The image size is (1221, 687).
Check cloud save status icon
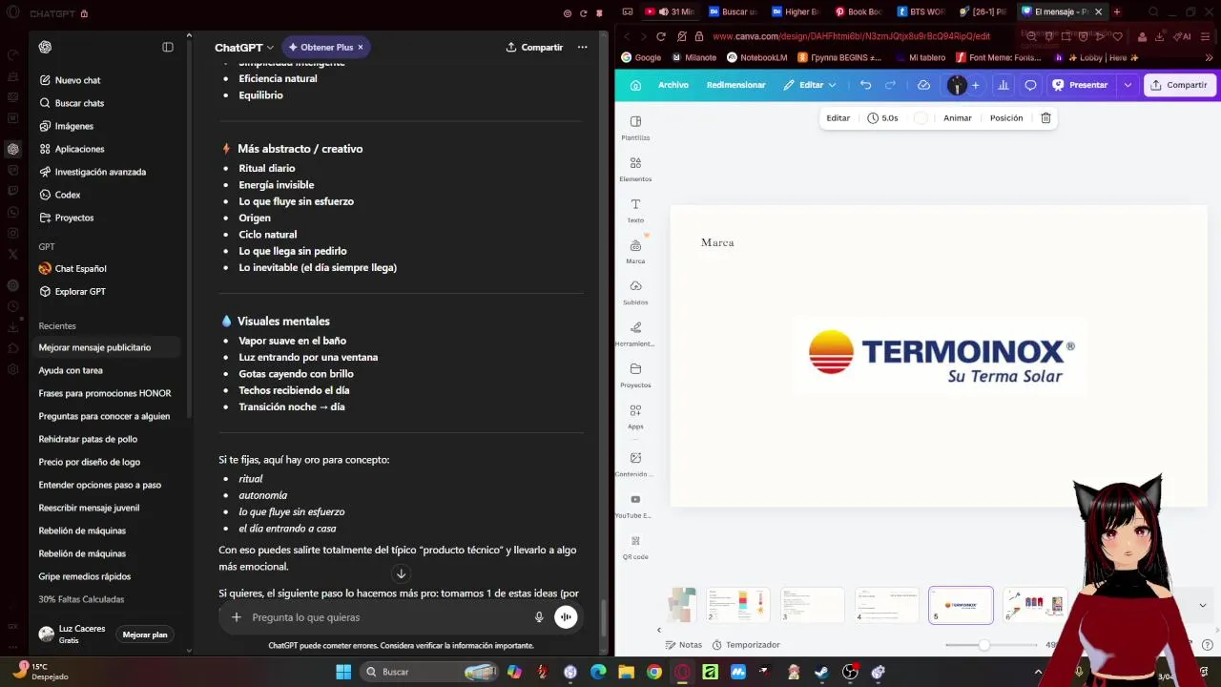923,85
